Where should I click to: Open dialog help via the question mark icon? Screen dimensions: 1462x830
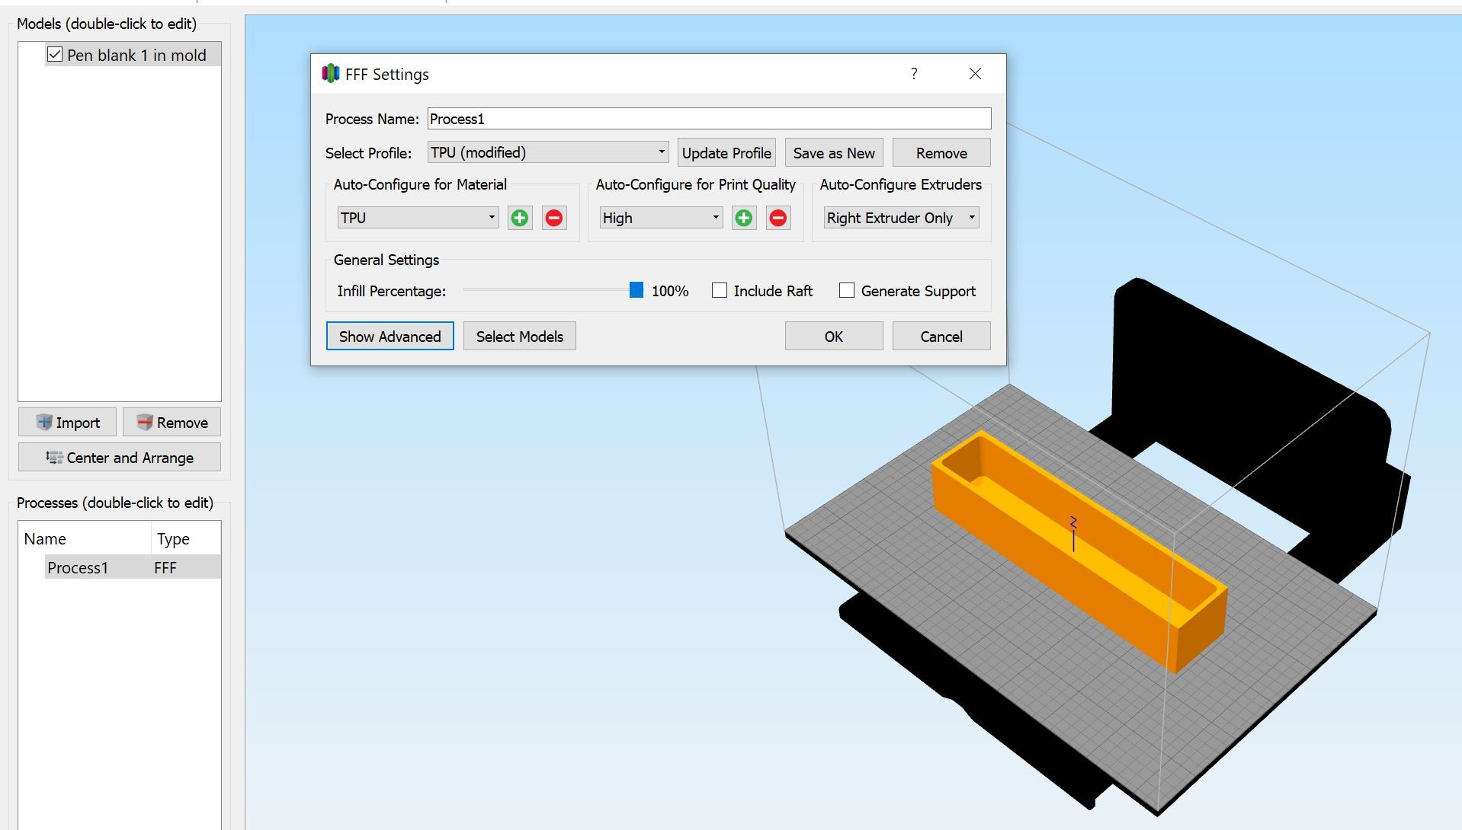tap(914, 74)
